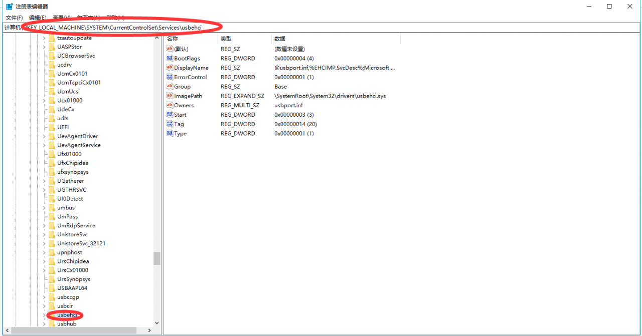This screenshot has height=336, width=642.
Task: Select the UGatherer key label
Action: pyautogui.click(x=71, y=181)
